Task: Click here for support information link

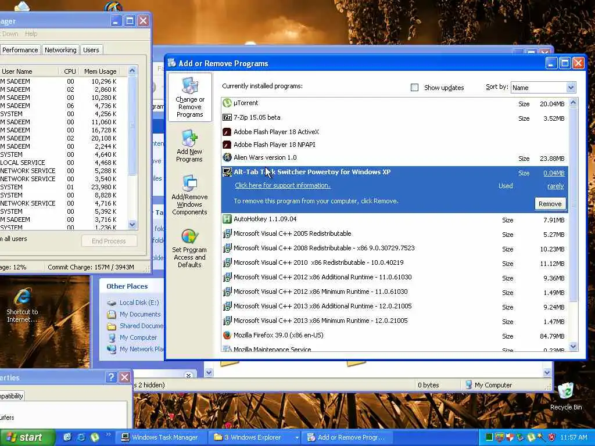Action: pyautogui.click(x=282, y=185)
